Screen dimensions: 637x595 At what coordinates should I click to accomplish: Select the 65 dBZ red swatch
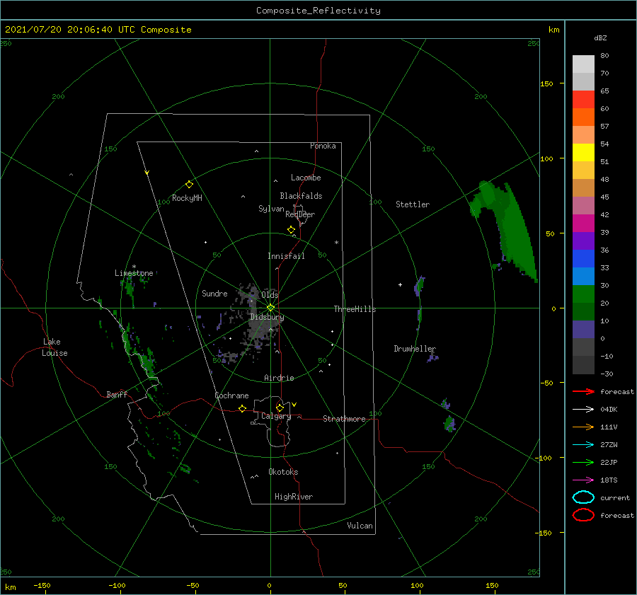583,100
